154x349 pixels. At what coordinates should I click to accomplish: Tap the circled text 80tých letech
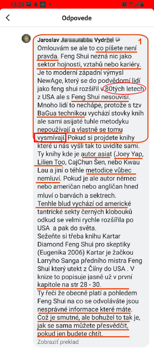pos(125,89)
